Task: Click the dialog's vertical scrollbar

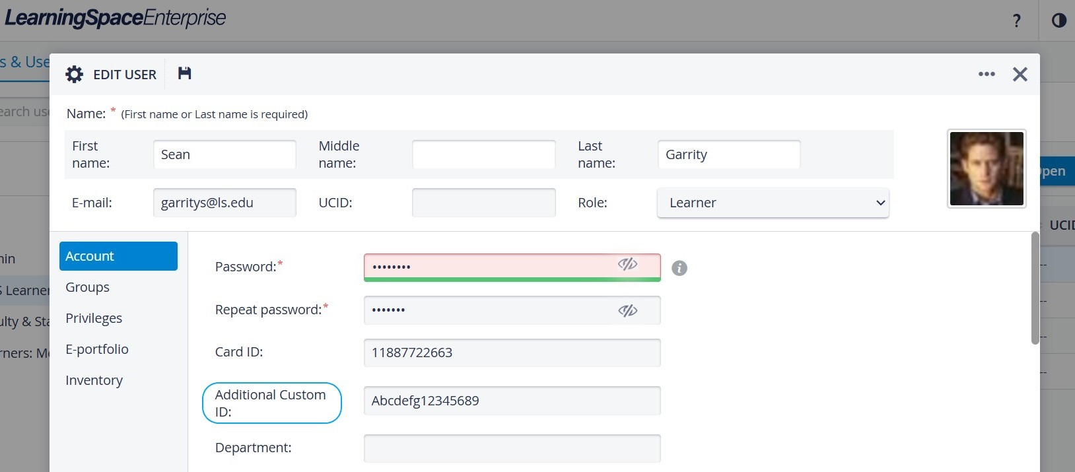Action: coord(1035,288)
